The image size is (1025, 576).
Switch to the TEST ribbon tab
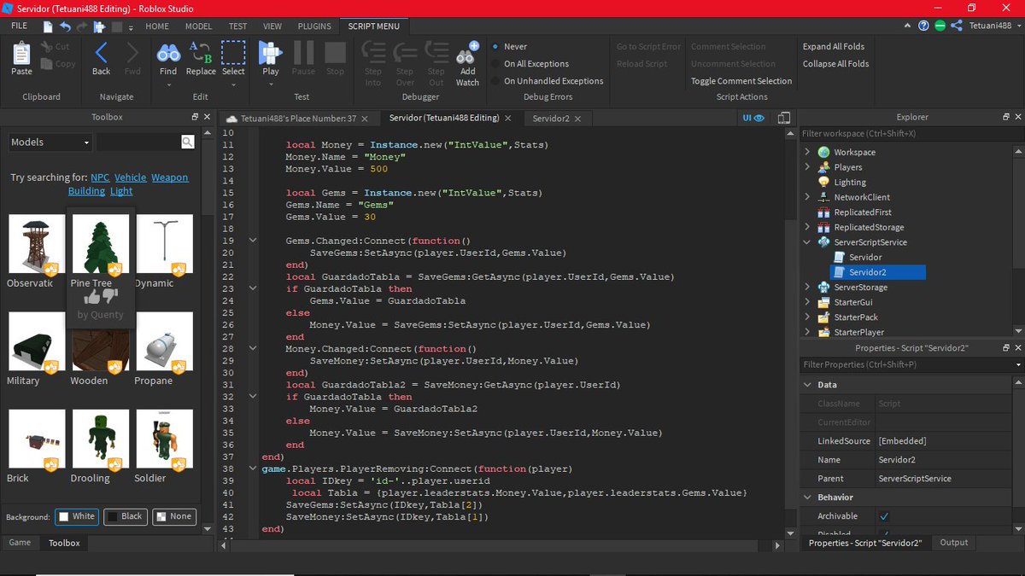237,26
